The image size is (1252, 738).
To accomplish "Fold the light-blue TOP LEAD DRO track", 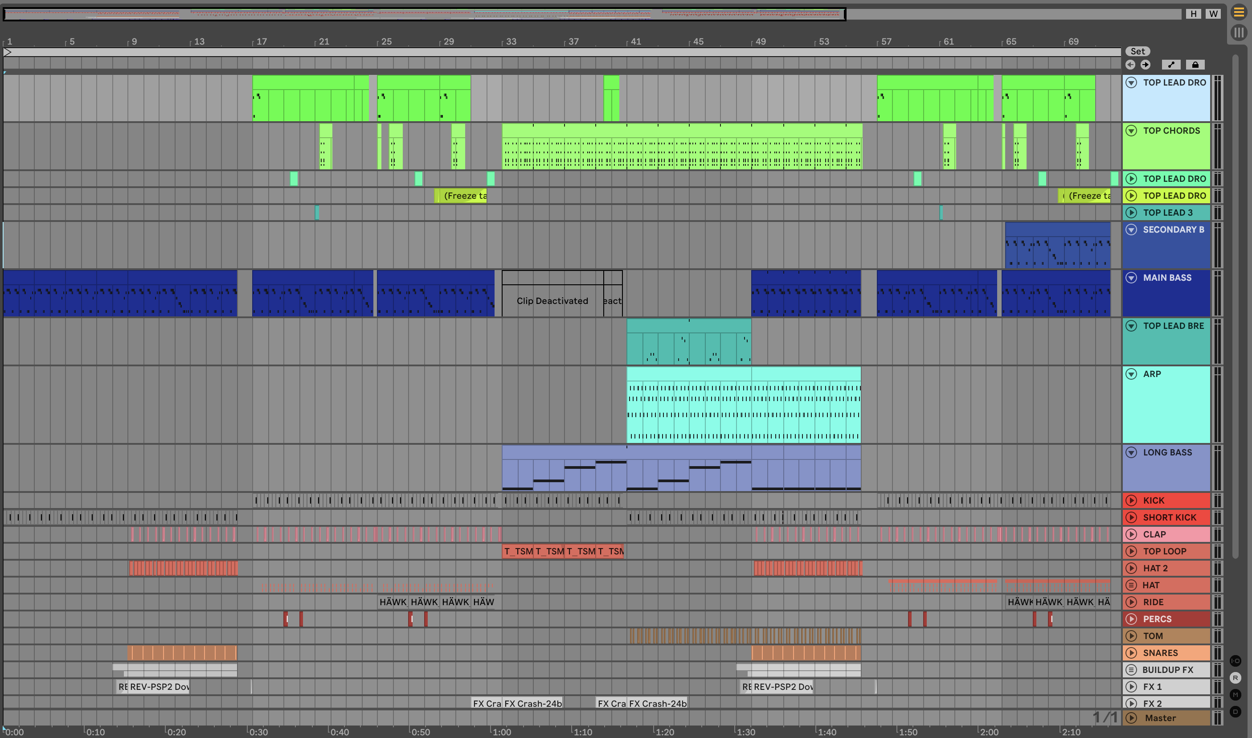I will pyautogui.click(x=1131, y=82).
